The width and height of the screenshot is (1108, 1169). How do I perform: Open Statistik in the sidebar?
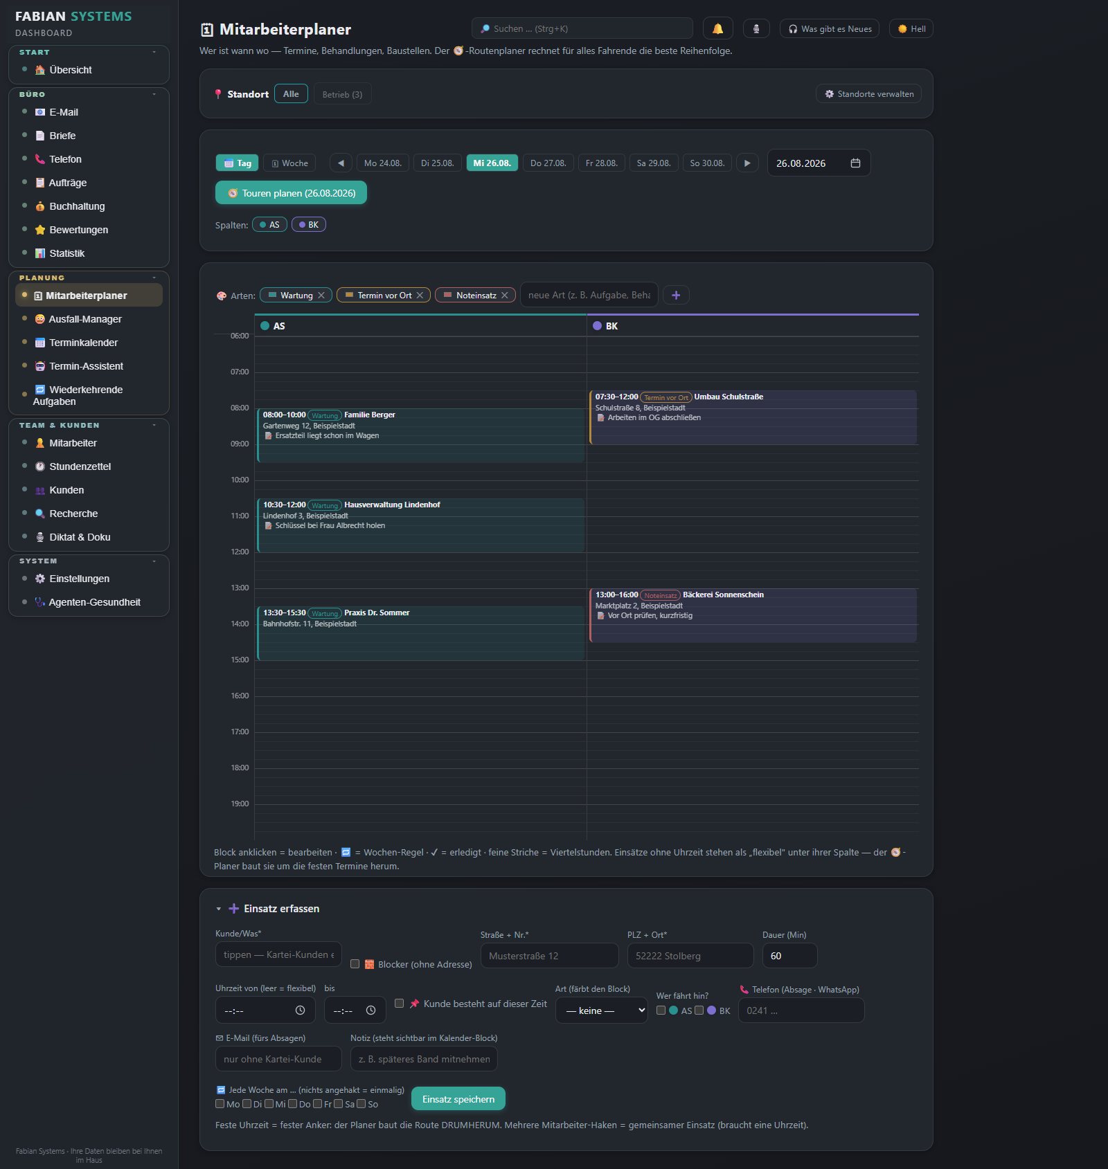coord(89,253)
